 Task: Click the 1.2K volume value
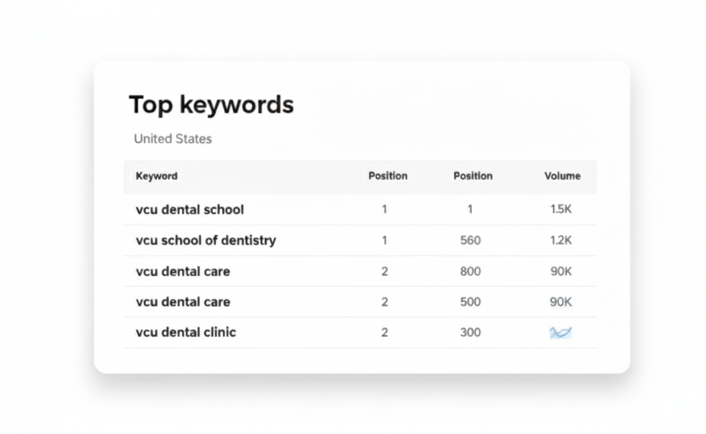[x=561, y=240]
